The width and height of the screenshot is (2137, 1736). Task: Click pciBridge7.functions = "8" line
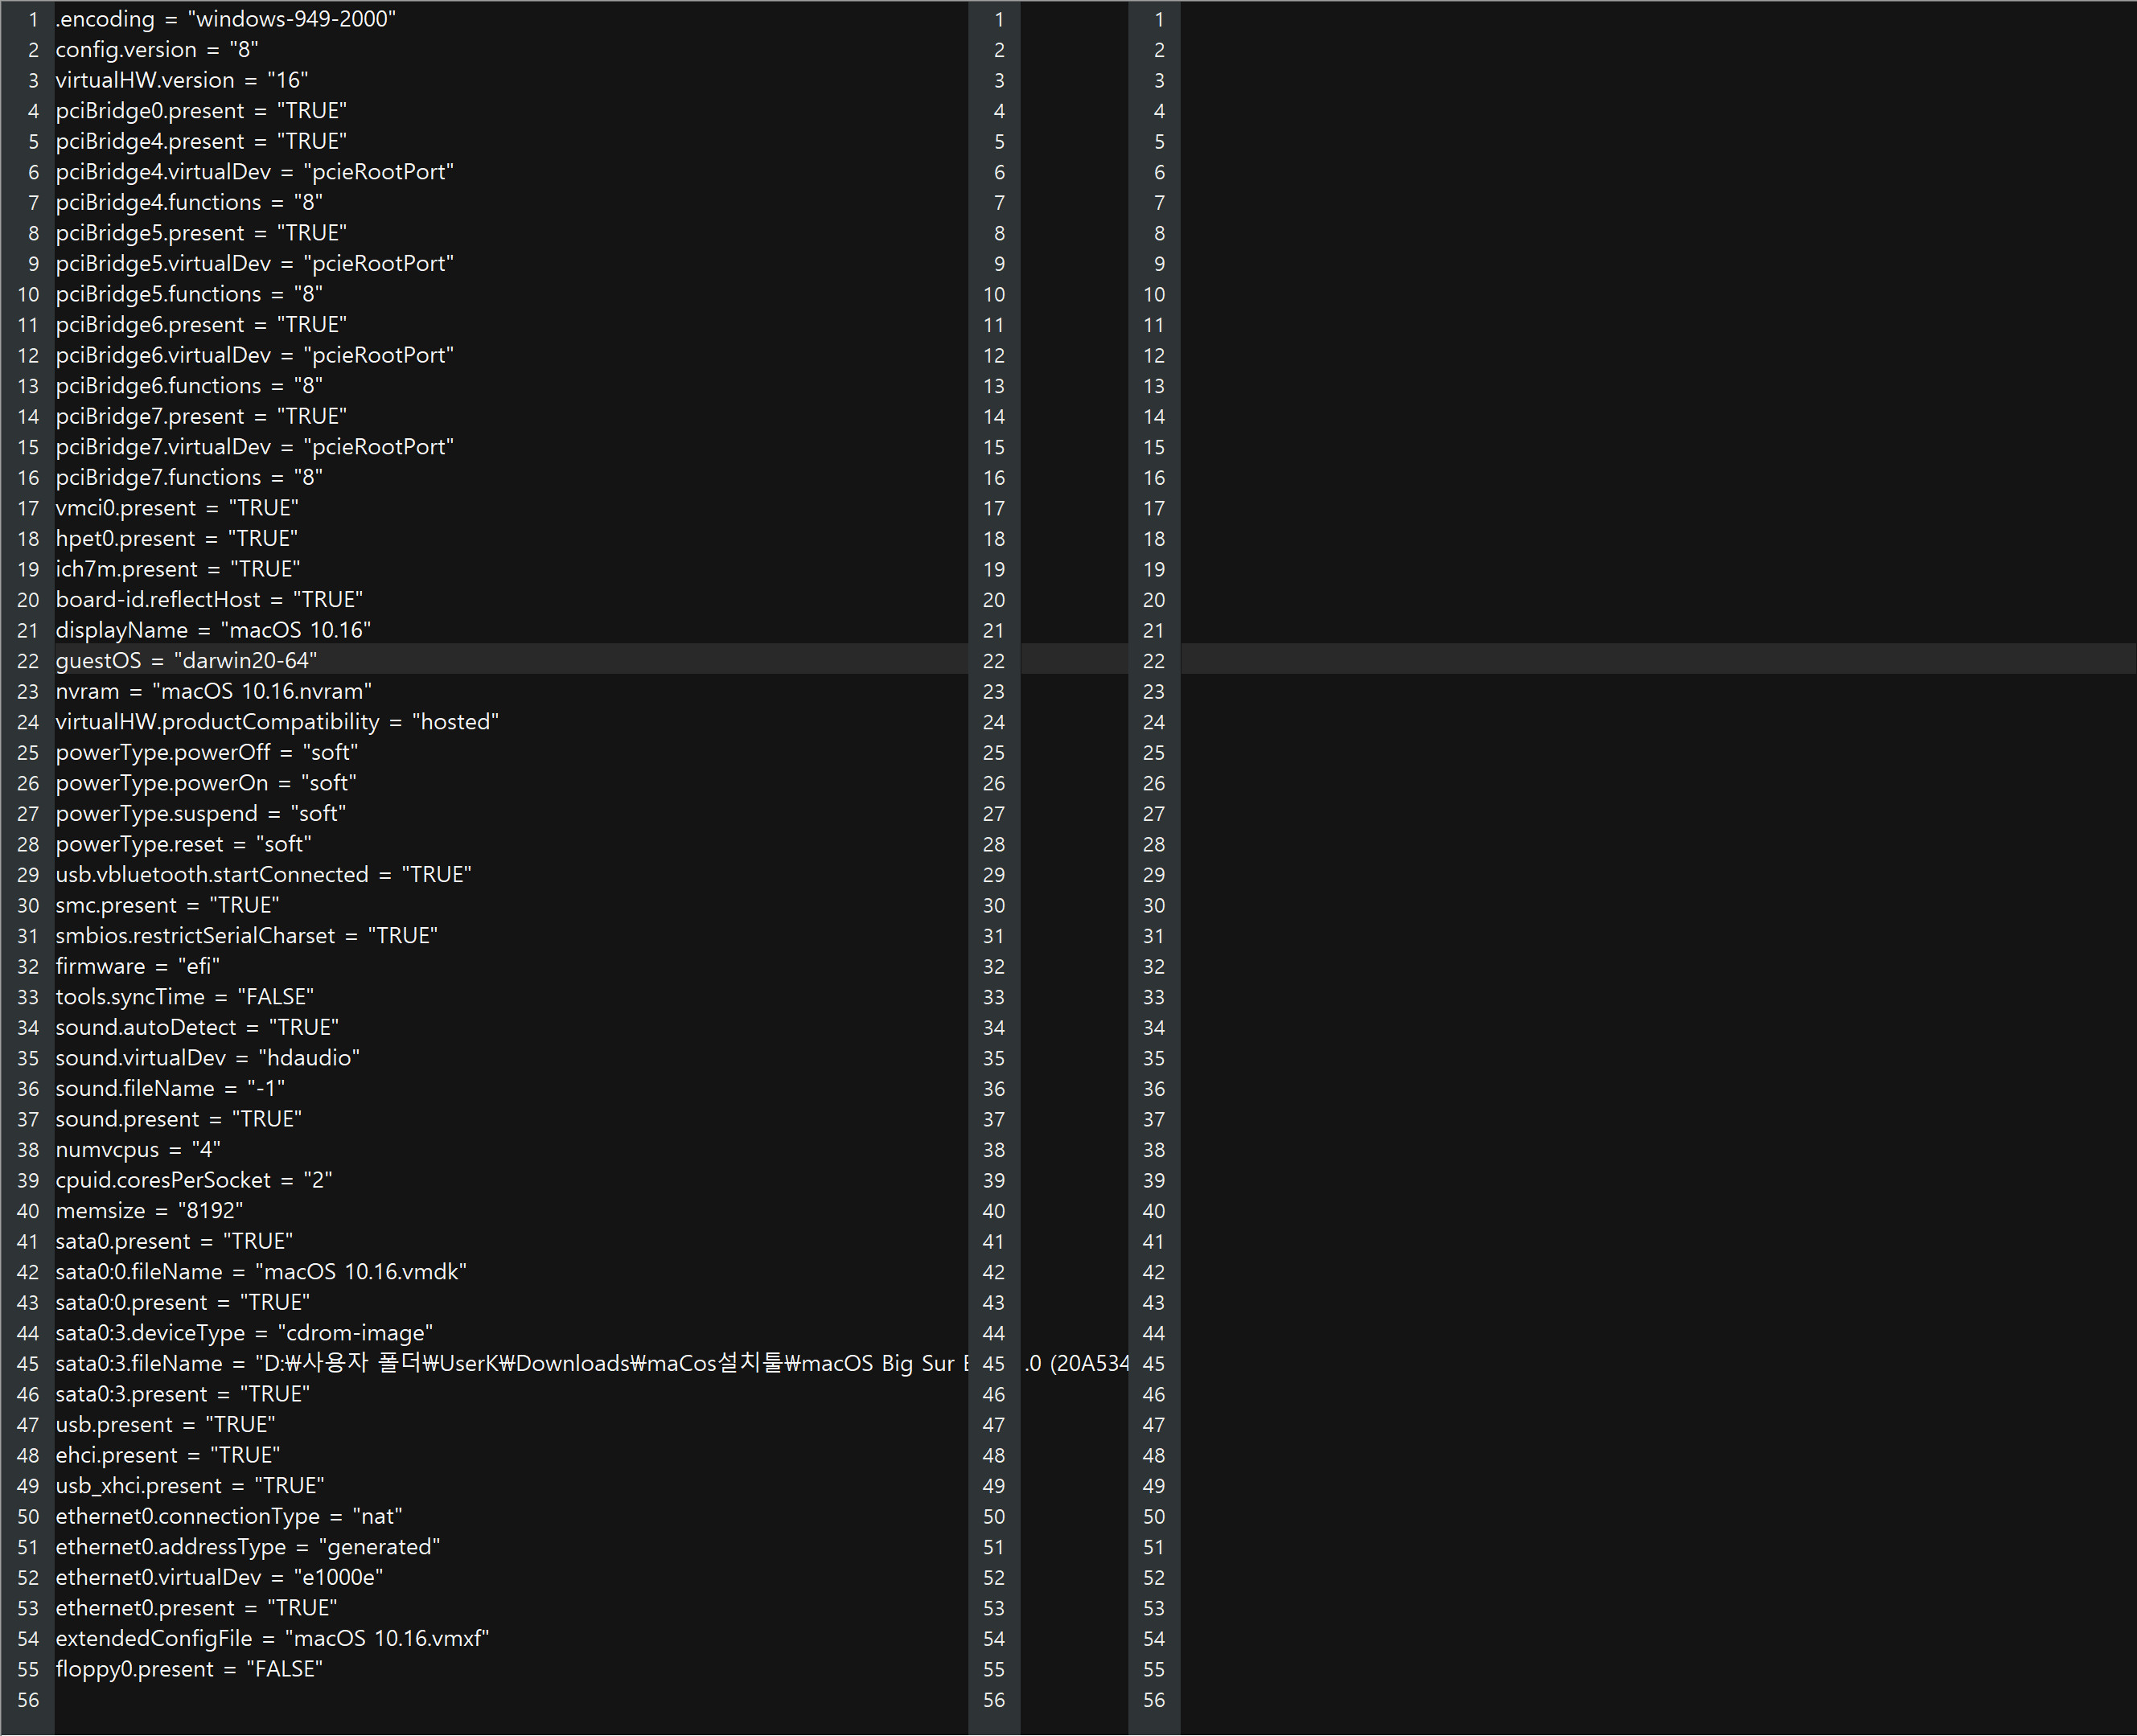(189, 478)
